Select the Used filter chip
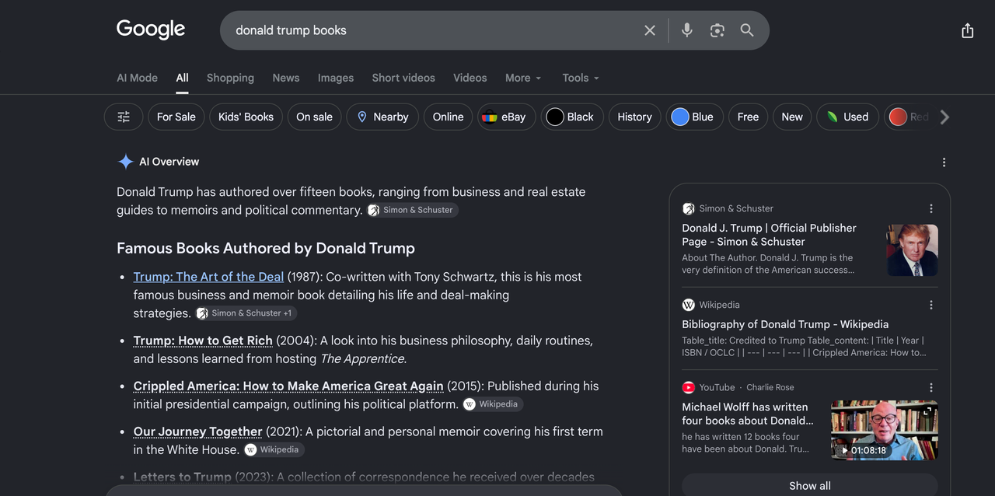Viewport: 995px width, 496px height. (x=847, y=117)
